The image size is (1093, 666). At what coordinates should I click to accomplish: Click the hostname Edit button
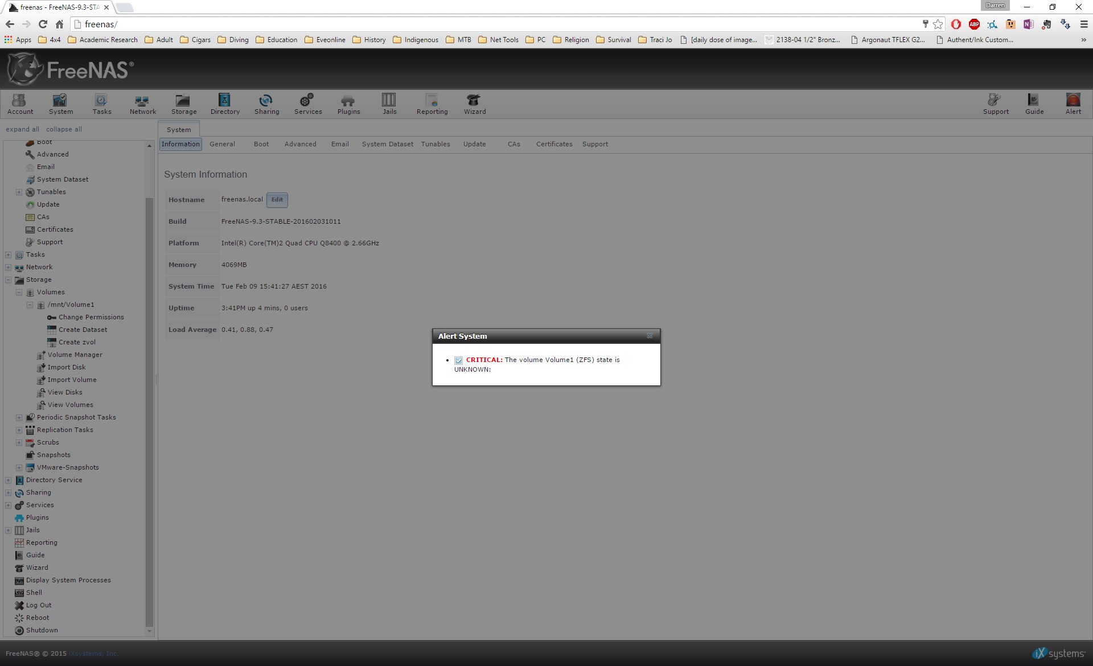[277, 200]
